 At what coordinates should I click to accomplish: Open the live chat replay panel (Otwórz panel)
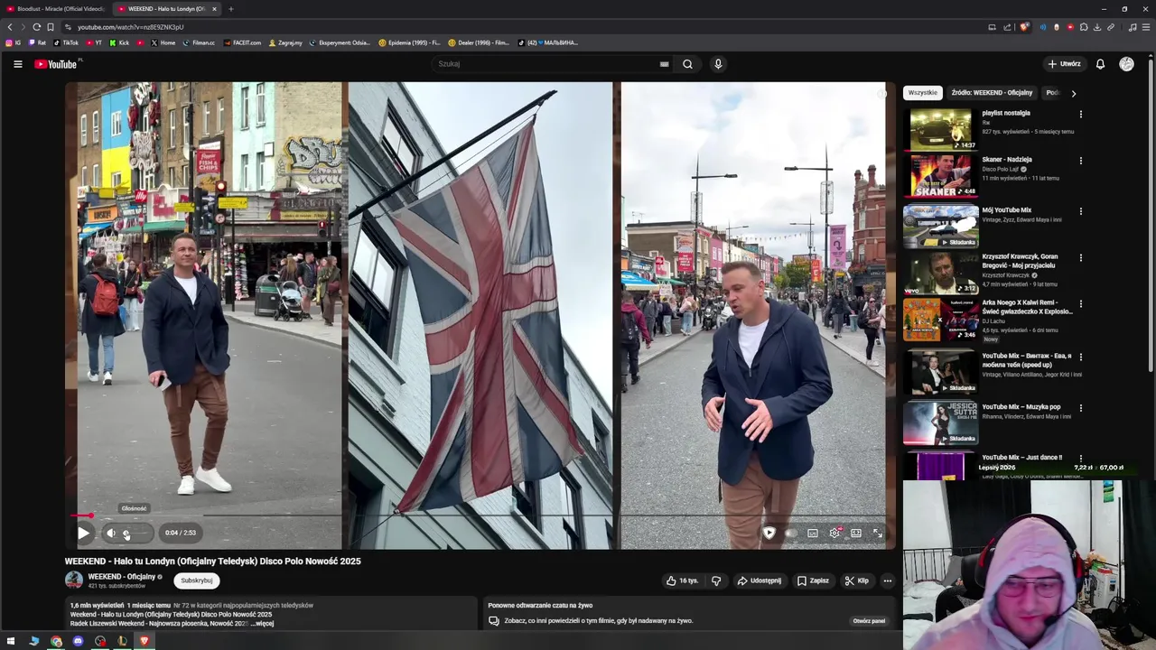[870, 621]
